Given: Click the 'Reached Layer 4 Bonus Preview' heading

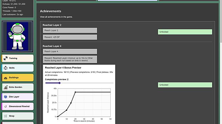Looking at the screenshot, I should tap(63, 68).
